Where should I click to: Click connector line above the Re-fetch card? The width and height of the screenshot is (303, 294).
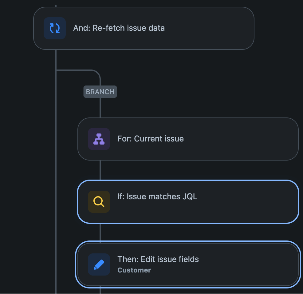point(56,3)
